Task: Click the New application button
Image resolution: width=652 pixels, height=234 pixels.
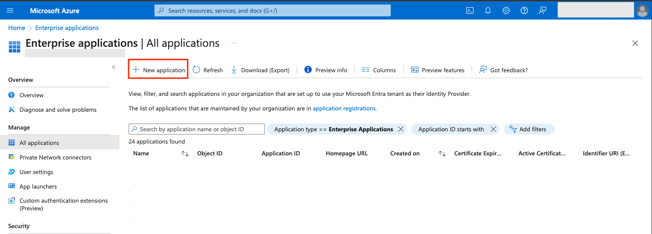Action: tap(159, 70)
